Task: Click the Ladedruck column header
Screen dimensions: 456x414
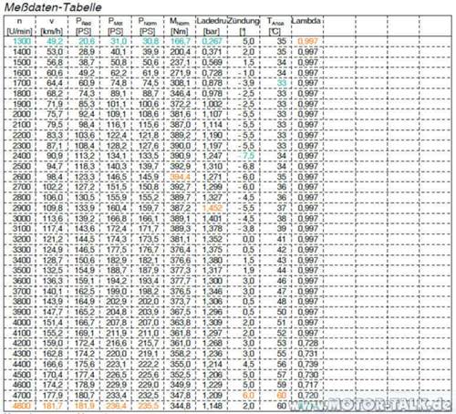Action: pos(212,26)
